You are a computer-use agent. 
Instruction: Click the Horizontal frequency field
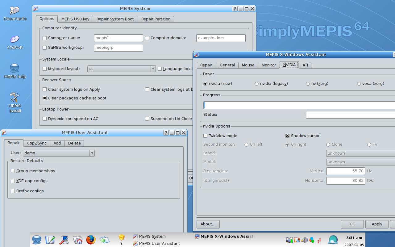click(x=346, y=181)
